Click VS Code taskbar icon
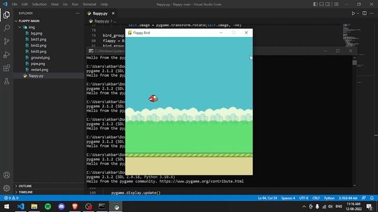Screen dimensions: 378x212 [x=21, y=207]
